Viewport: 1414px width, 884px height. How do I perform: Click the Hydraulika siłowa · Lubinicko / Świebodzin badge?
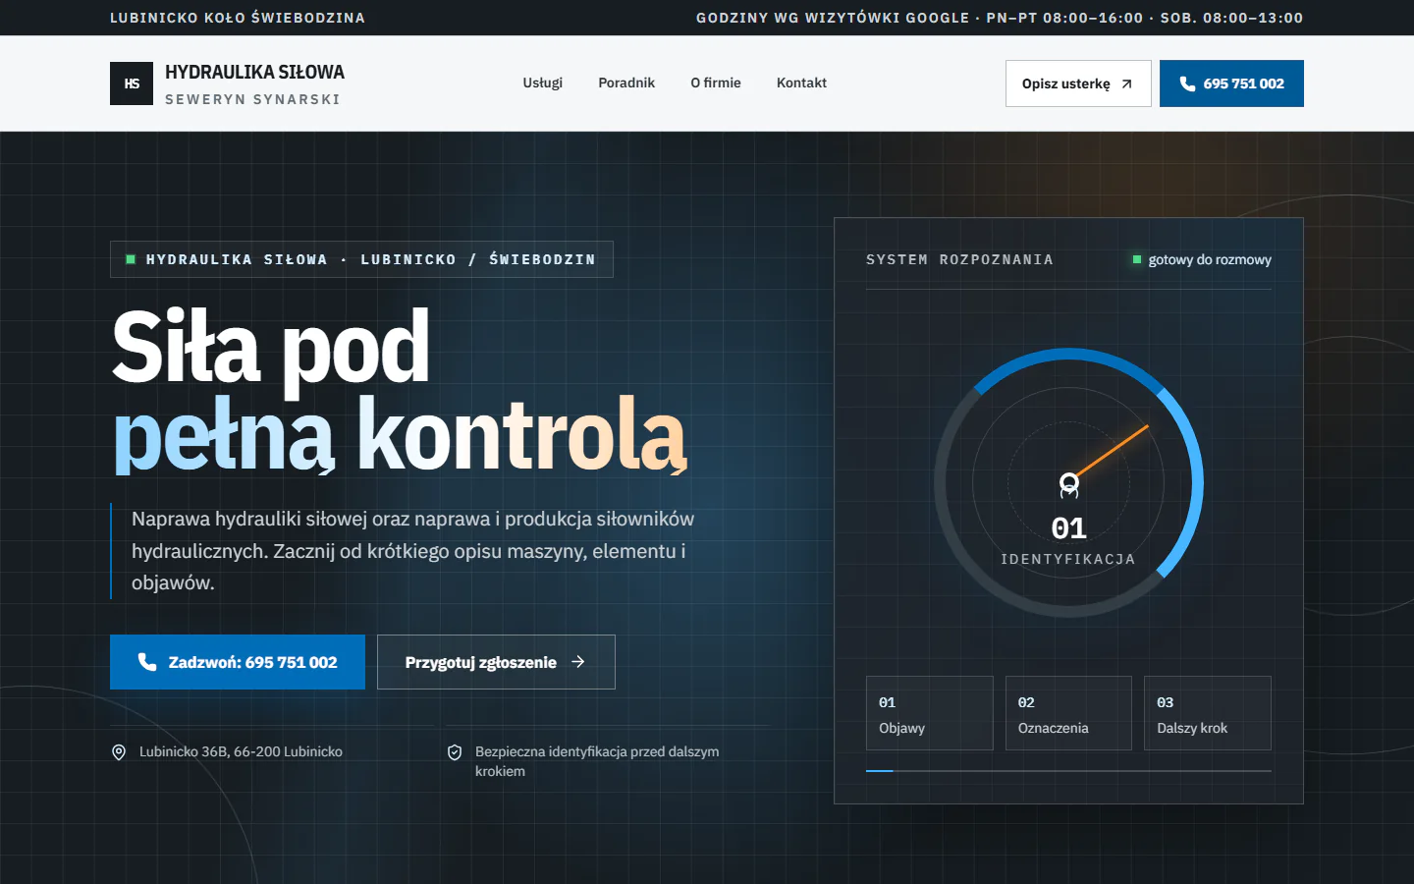pos(361,259)
